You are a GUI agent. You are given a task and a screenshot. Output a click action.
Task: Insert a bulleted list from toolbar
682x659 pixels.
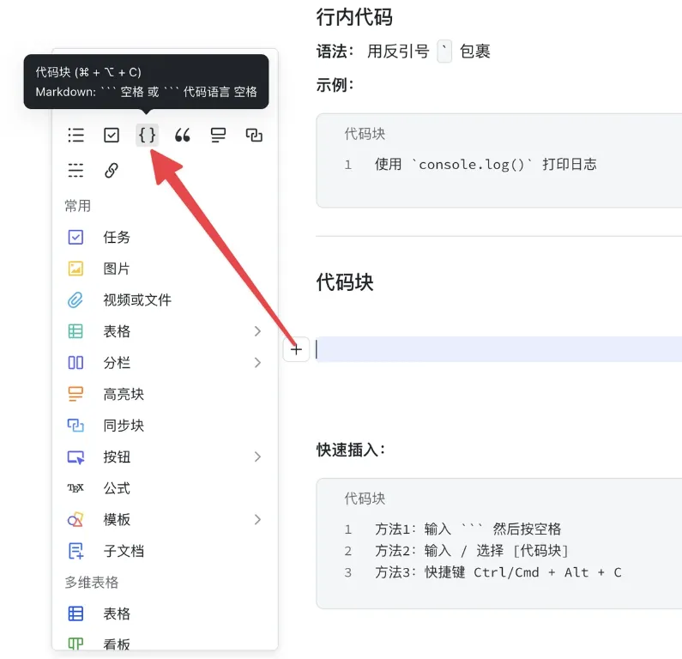click(x=75, y=136)
